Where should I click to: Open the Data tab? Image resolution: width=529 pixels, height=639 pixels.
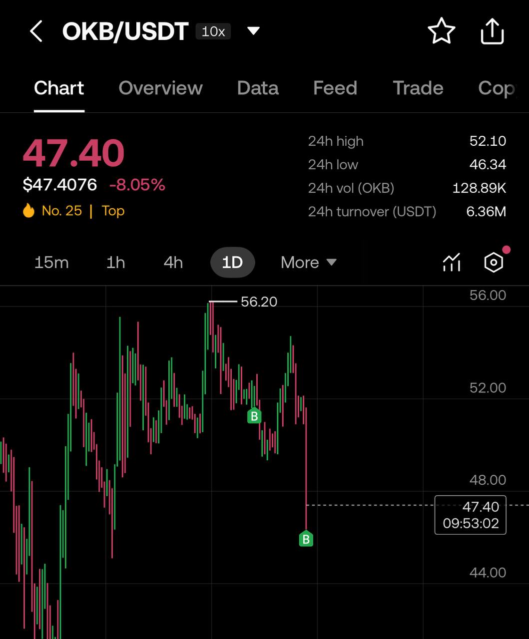point(258,88)
